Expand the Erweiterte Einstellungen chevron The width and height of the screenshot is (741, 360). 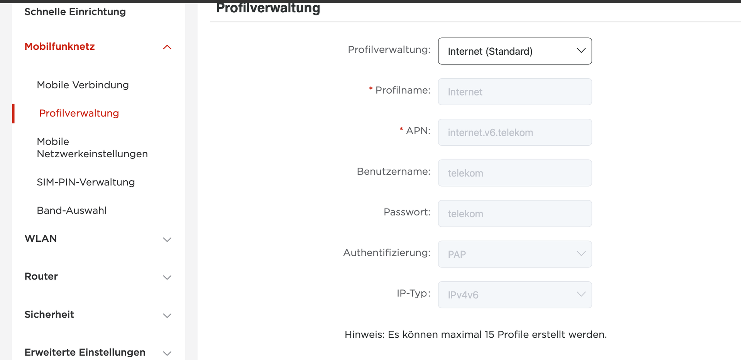click(x=167, y=353)
